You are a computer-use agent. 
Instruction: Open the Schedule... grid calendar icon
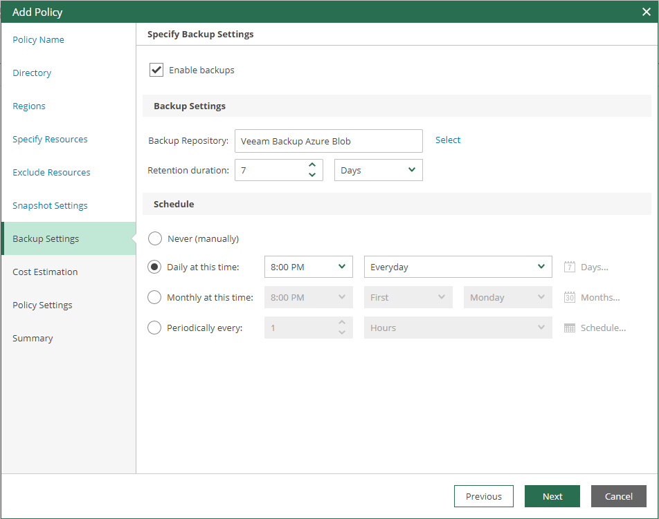[x=570, y=328]
